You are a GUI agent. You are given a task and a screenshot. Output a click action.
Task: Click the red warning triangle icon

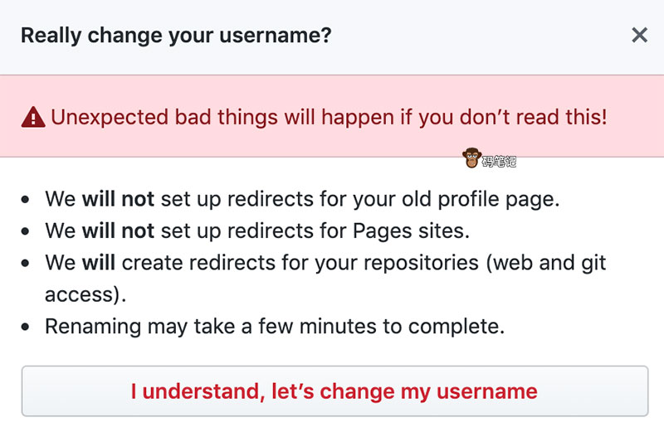tap(33, 117)
